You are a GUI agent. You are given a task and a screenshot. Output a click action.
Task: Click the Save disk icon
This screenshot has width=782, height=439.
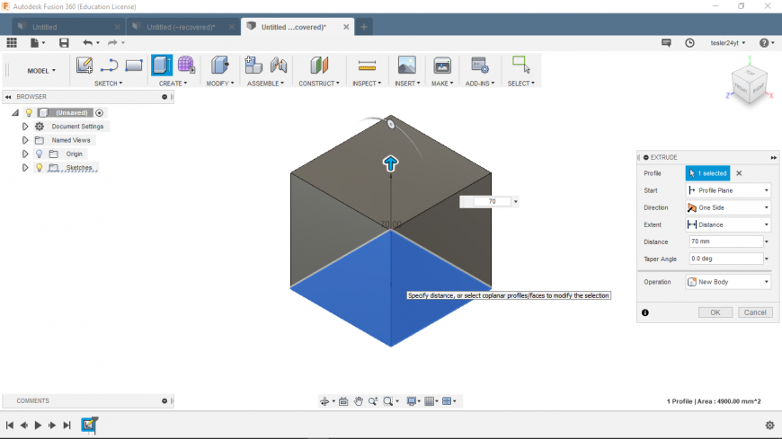[x=64, y=42]
